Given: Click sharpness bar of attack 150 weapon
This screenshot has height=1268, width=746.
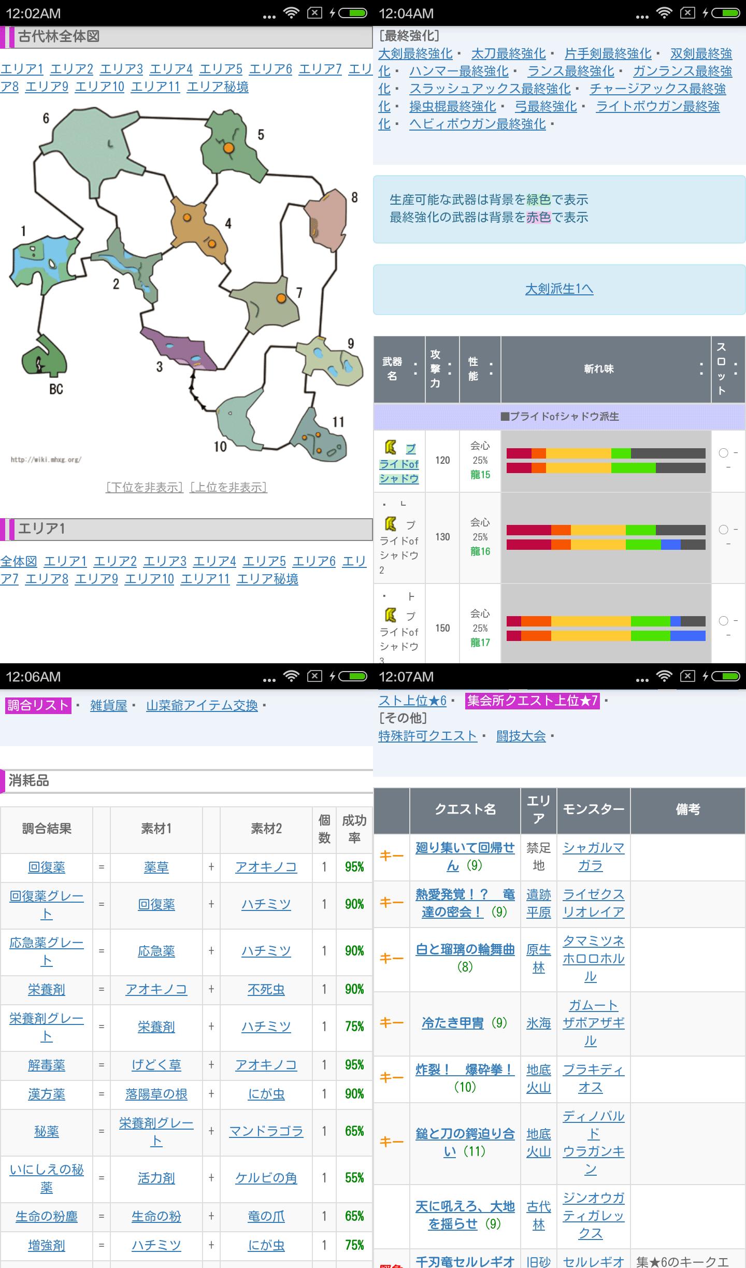Looking at the screenshot, I should pos(606,629).
